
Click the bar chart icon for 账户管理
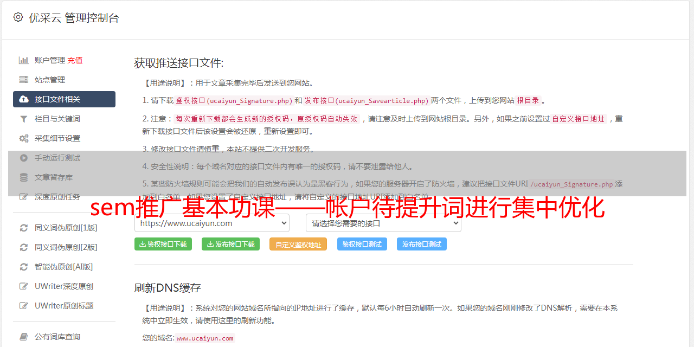tap(24, 60)
